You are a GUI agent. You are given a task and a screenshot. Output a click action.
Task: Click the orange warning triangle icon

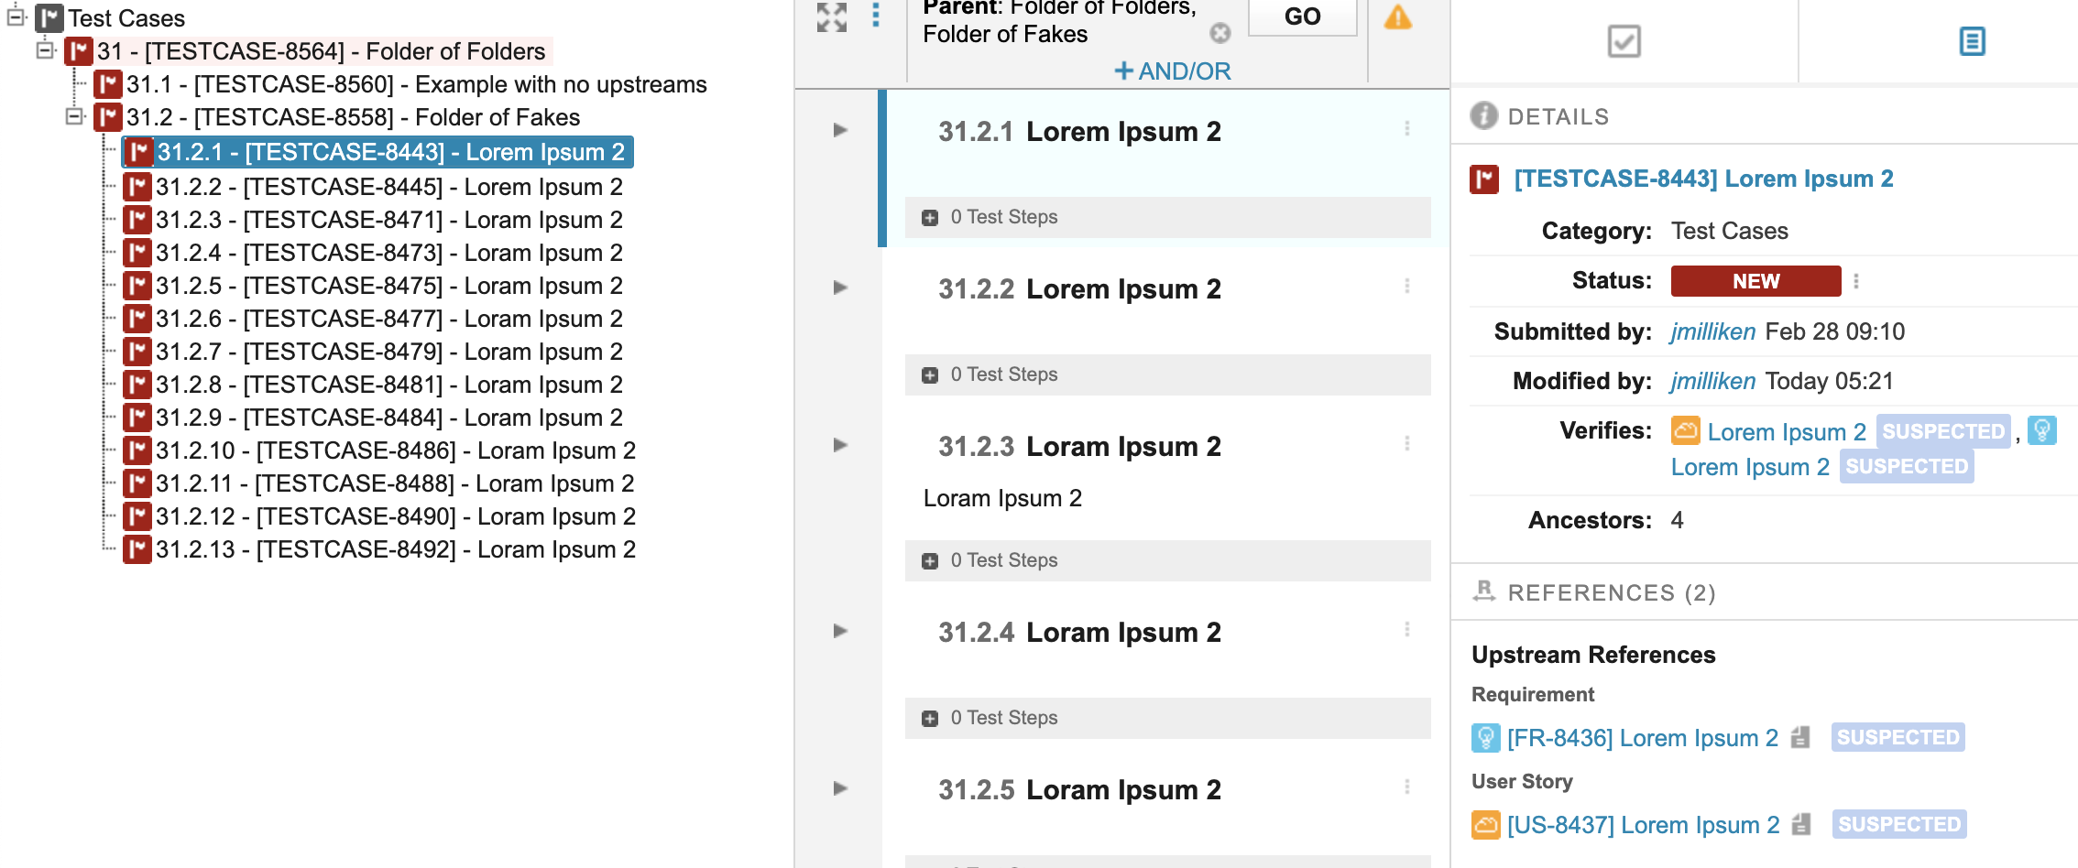point(1399,16)
